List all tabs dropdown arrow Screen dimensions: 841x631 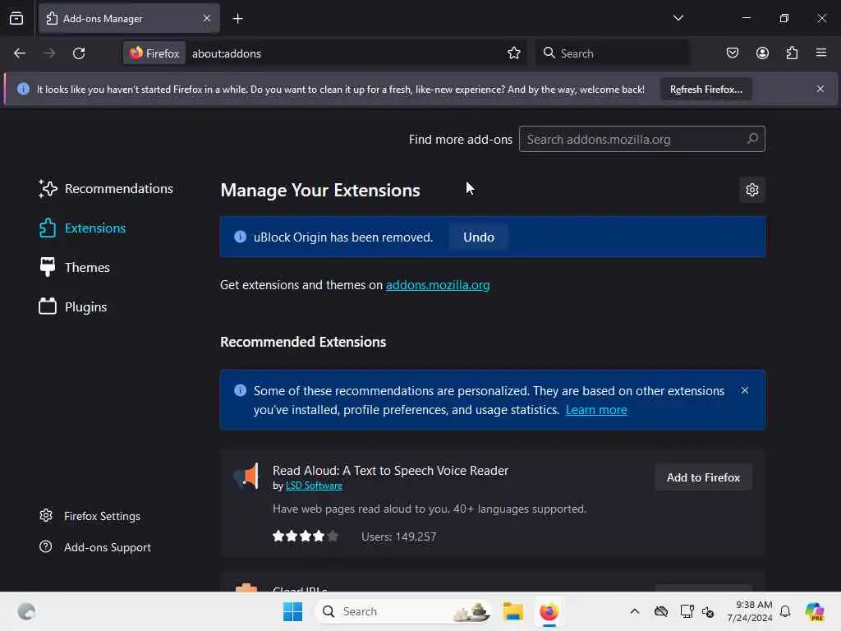(x=678, y=18)
